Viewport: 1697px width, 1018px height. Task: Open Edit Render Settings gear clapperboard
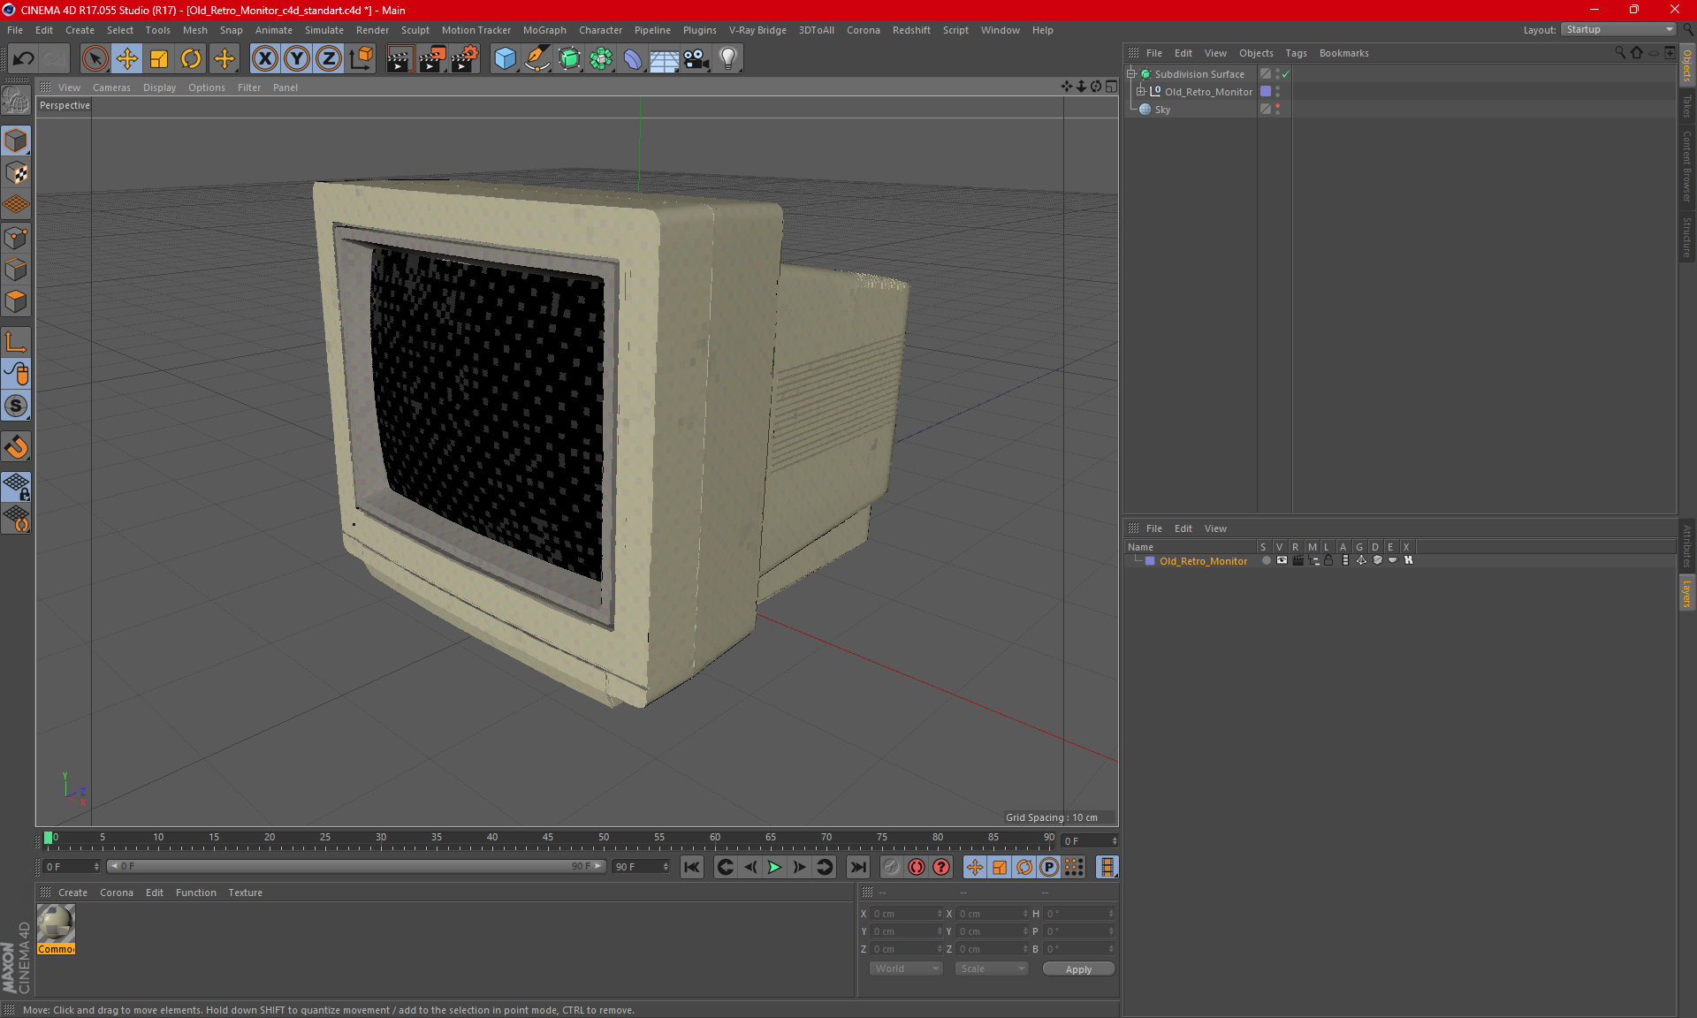point(465,59)
